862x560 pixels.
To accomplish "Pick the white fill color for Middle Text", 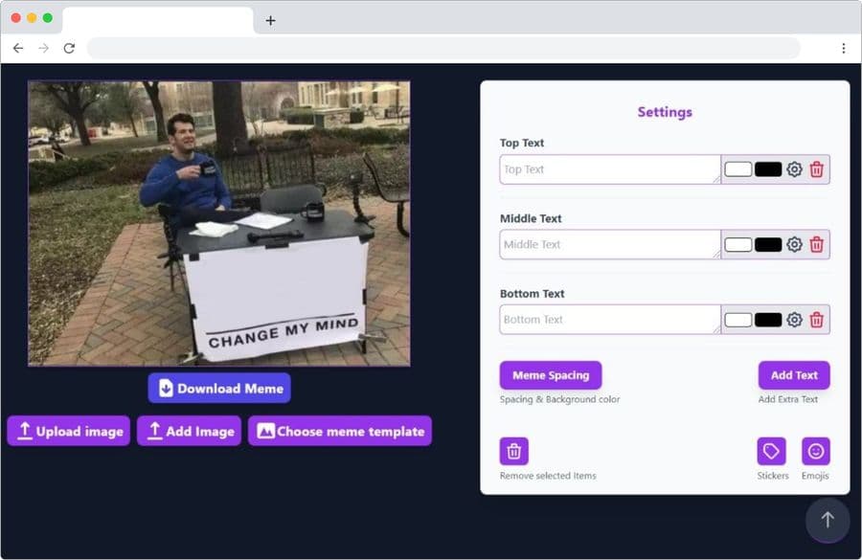I will point(738,244).
